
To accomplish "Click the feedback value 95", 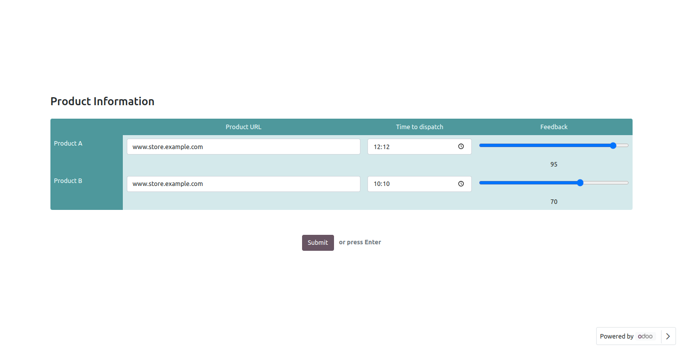I will (x=554, y=164).
